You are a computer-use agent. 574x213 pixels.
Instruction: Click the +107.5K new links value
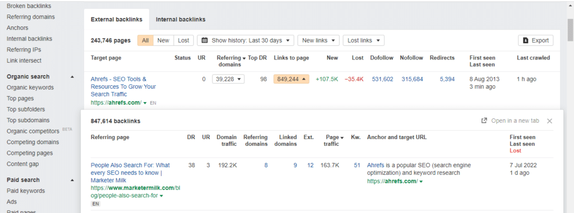coord(327,79)
